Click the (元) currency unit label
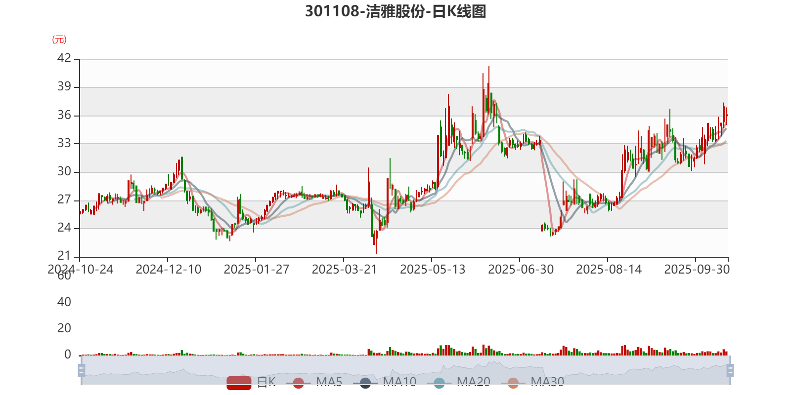This screenshot has width=791, height=395. pyautogui.click(x=59, y=39)
